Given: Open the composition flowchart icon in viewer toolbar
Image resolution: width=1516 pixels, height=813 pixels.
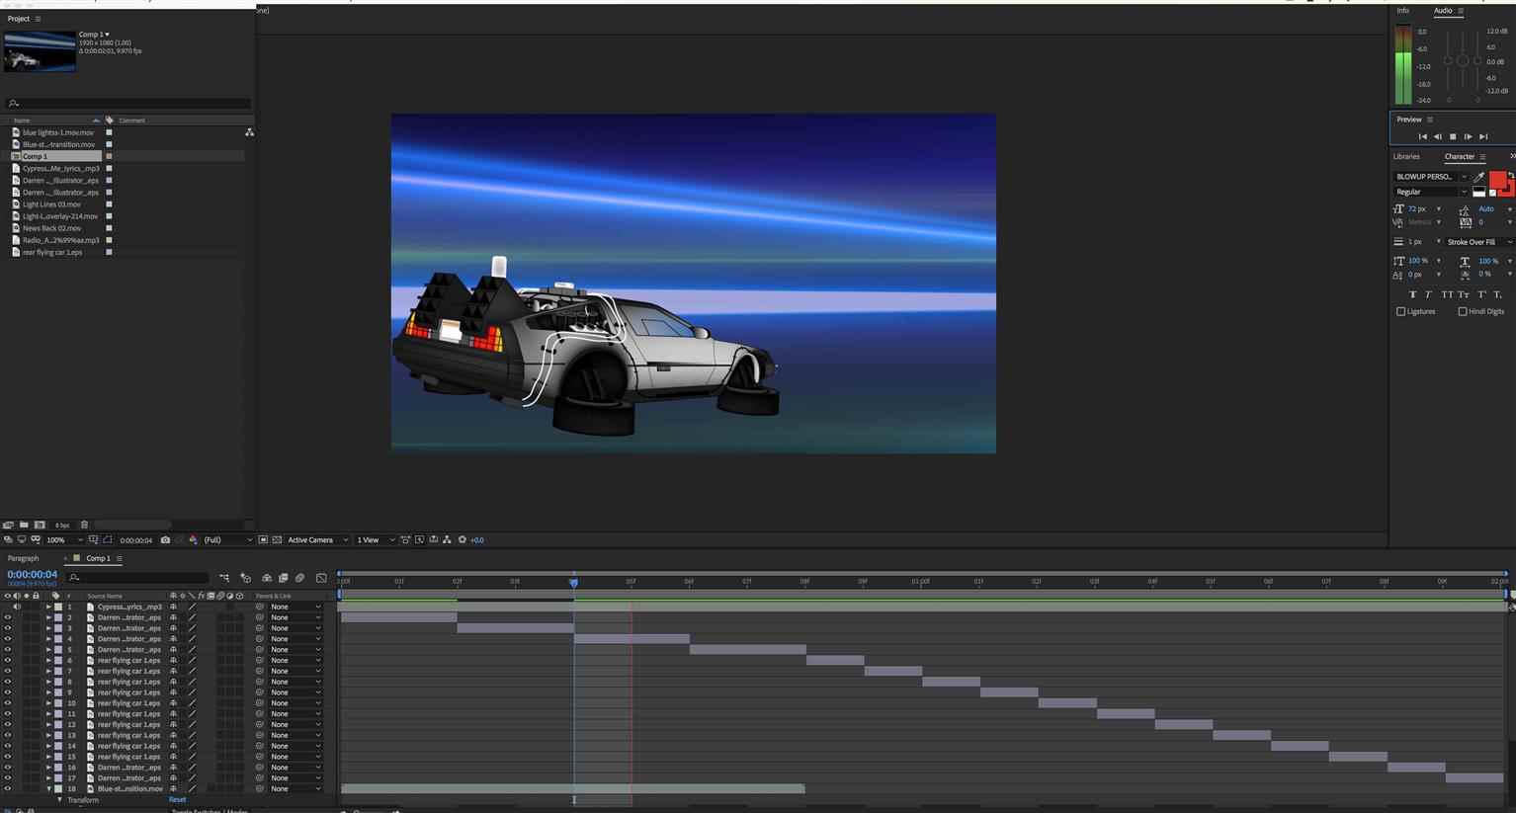Looking at the screenshot, I should (x=447, y=539).
